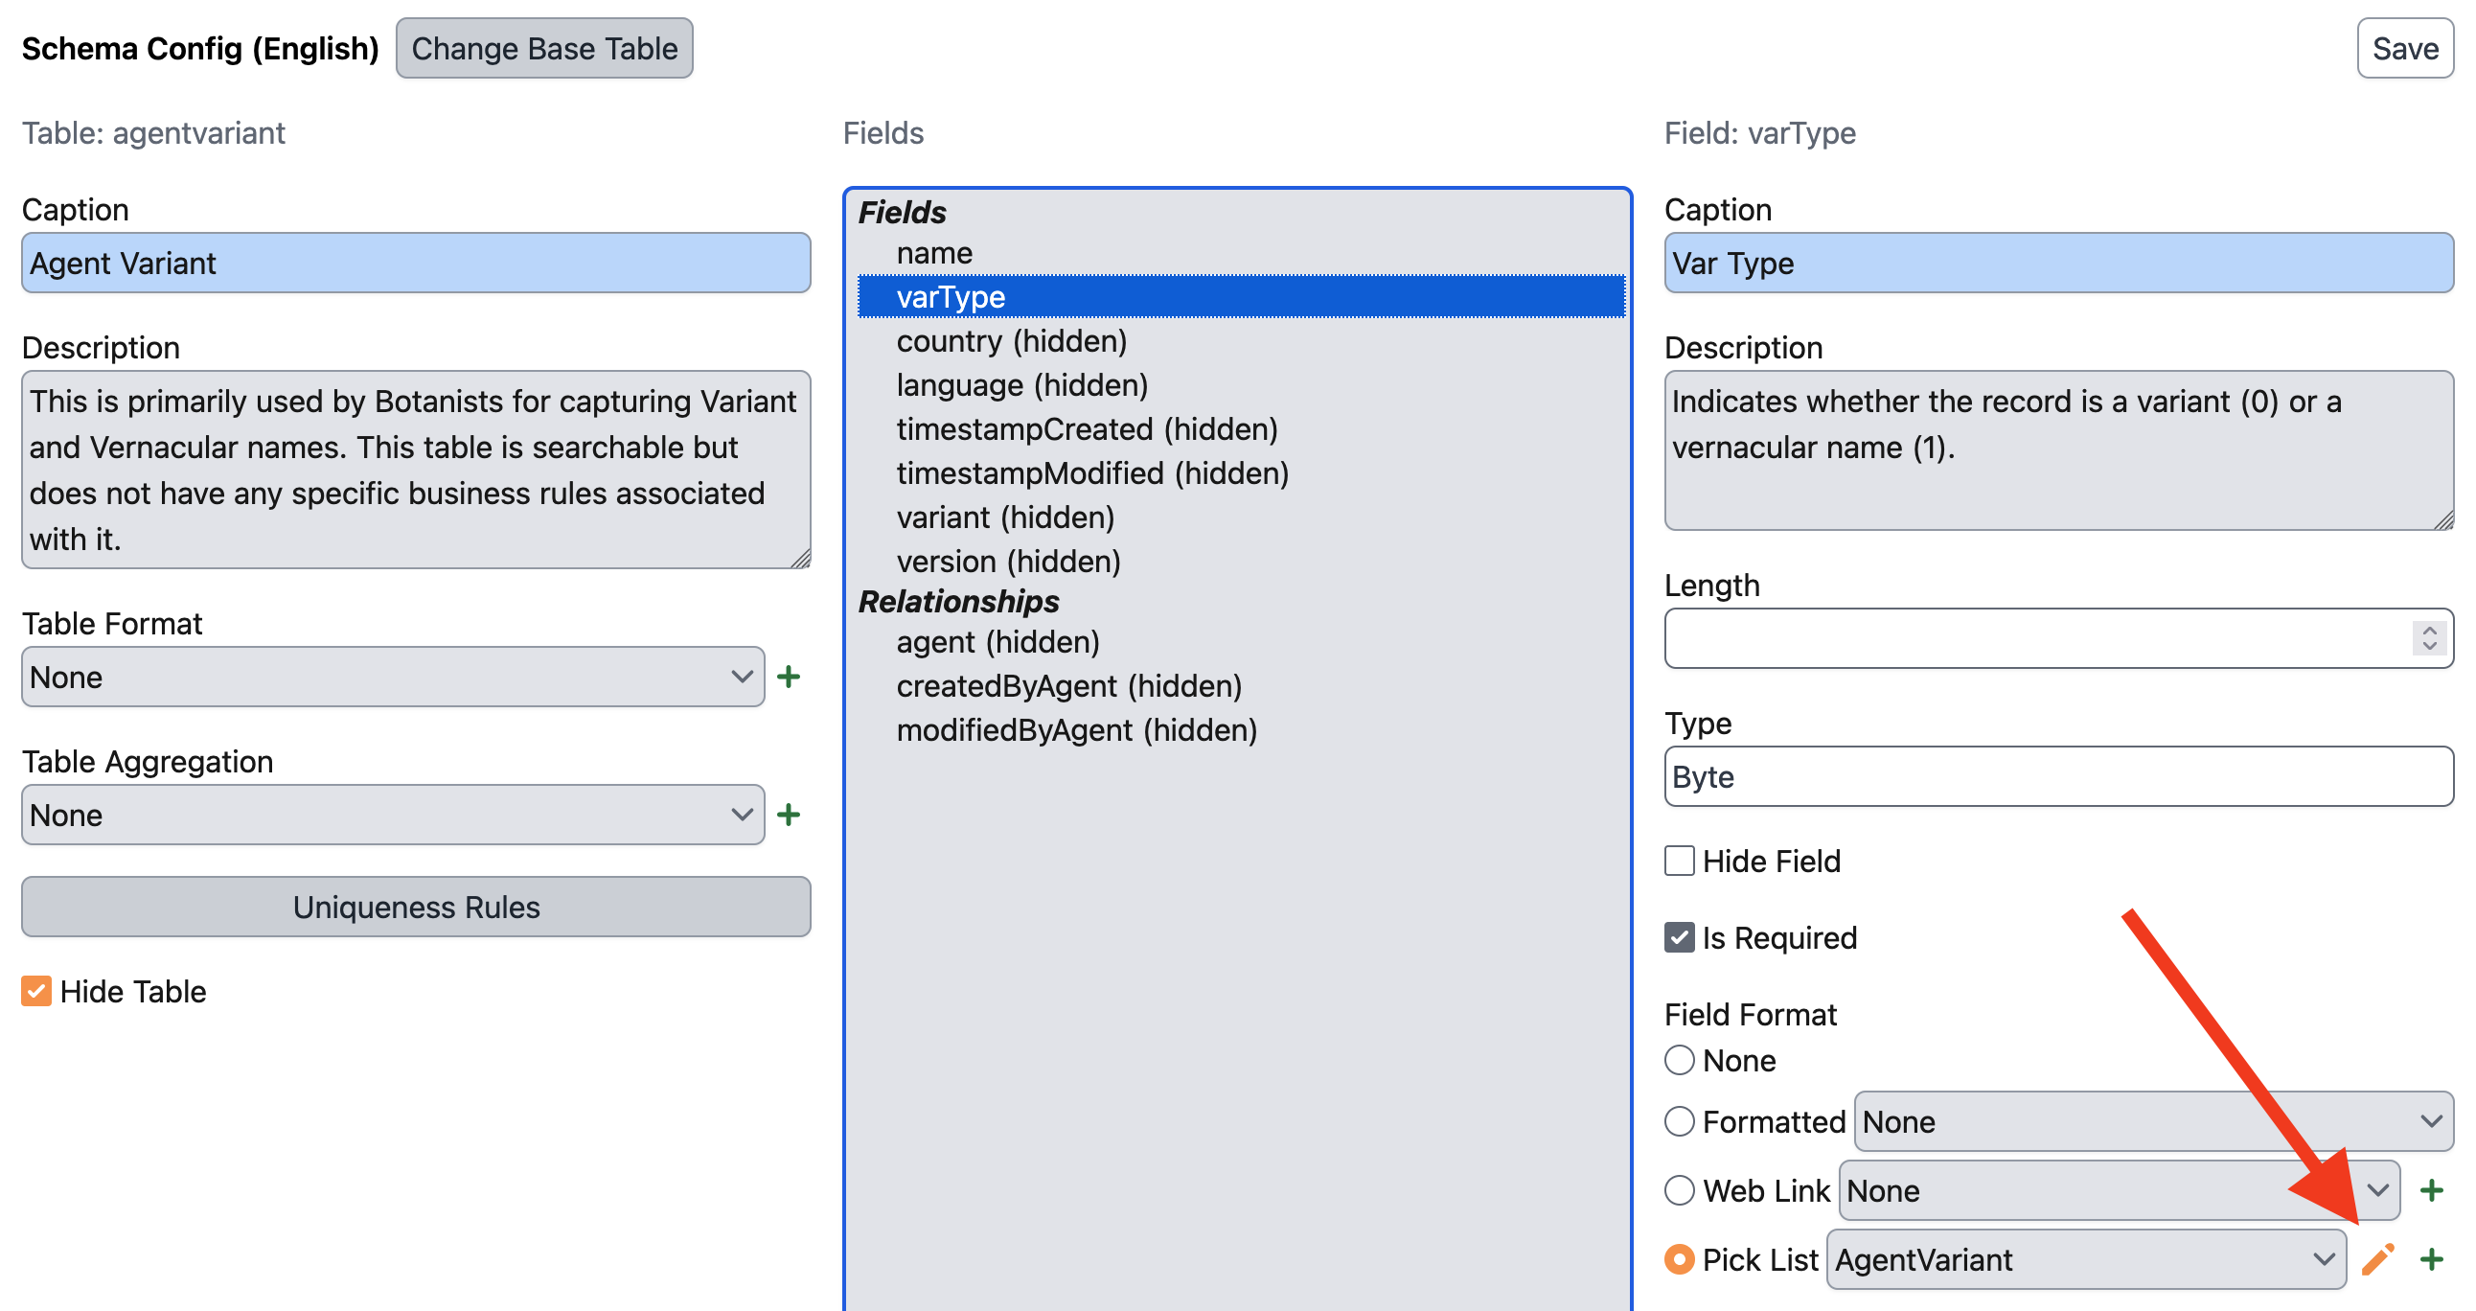Select the name field in list
The width and height of the screenshot is (2476, 1311).
934,253
